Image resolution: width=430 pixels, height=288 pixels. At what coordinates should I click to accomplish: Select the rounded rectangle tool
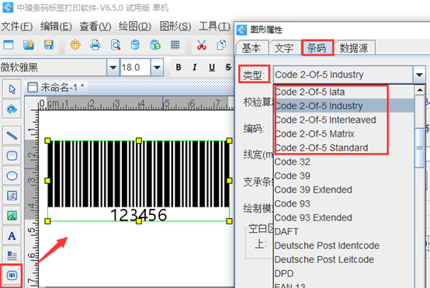(x=12, y=155)
